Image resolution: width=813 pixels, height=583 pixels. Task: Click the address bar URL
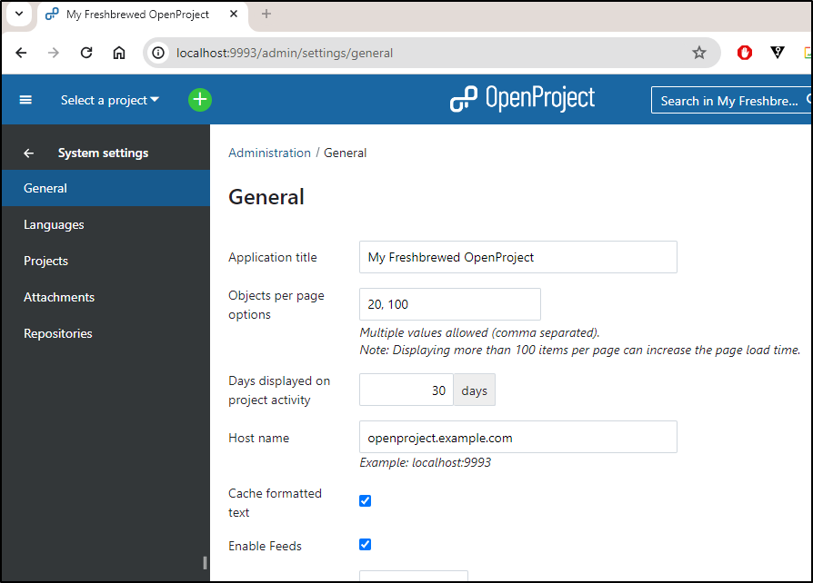tap(285, 53)
